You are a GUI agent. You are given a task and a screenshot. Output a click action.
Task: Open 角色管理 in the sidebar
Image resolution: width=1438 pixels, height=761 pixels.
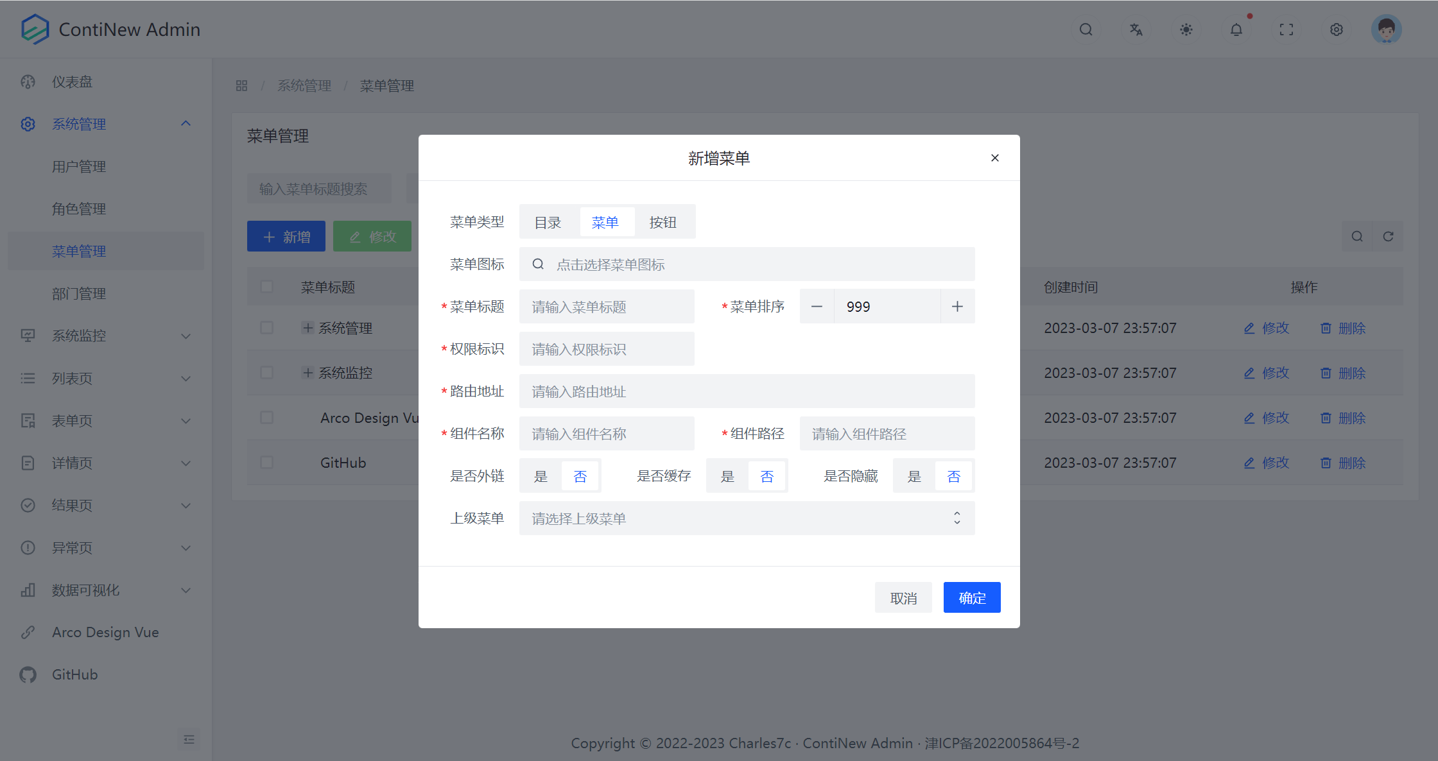(106, 209)
